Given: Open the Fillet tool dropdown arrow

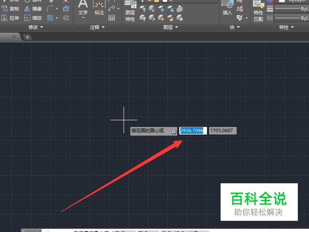Looking at the screenshot, I should (x=57, y=8).
